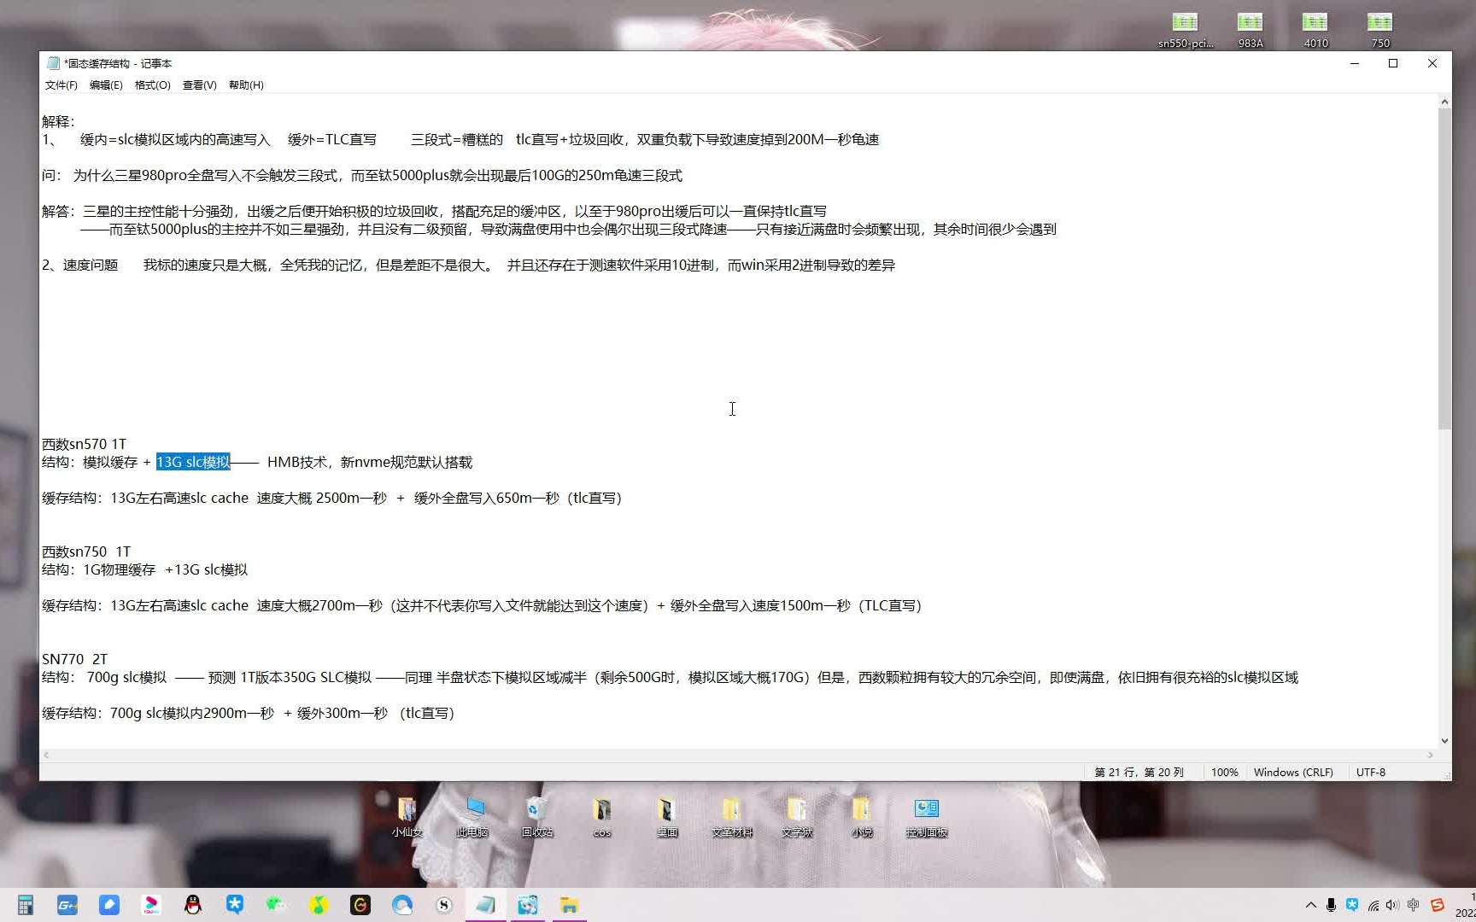Viewport: 1476px width, 922px height.
Task: Open the circular S app on taskbar
Action: (444, 905)
